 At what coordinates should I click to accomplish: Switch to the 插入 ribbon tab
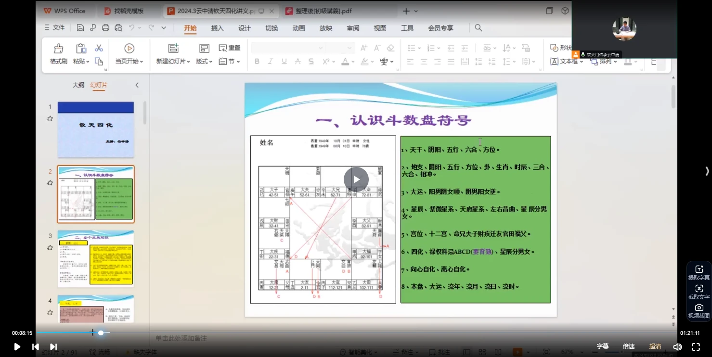[217, 28]
